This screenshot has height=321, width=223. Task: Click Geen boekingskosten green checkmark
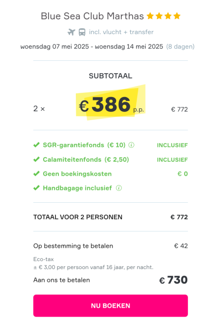(x=37, y=174)
